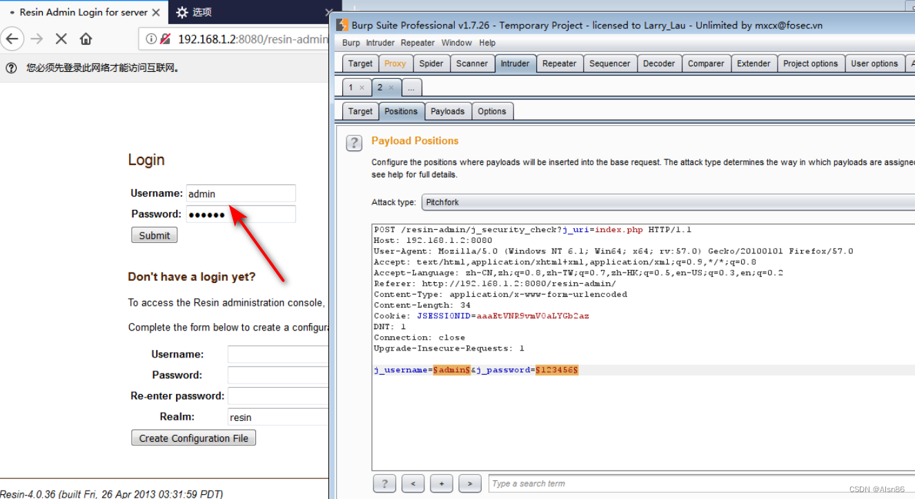Click the config Username input field
This screenshot has width=915, height=499.
point(279,354)
